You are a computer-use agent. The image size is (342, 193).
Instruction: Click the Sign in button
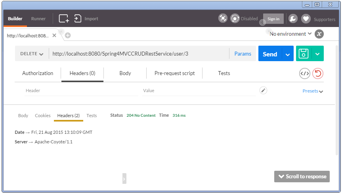point(273,19)
